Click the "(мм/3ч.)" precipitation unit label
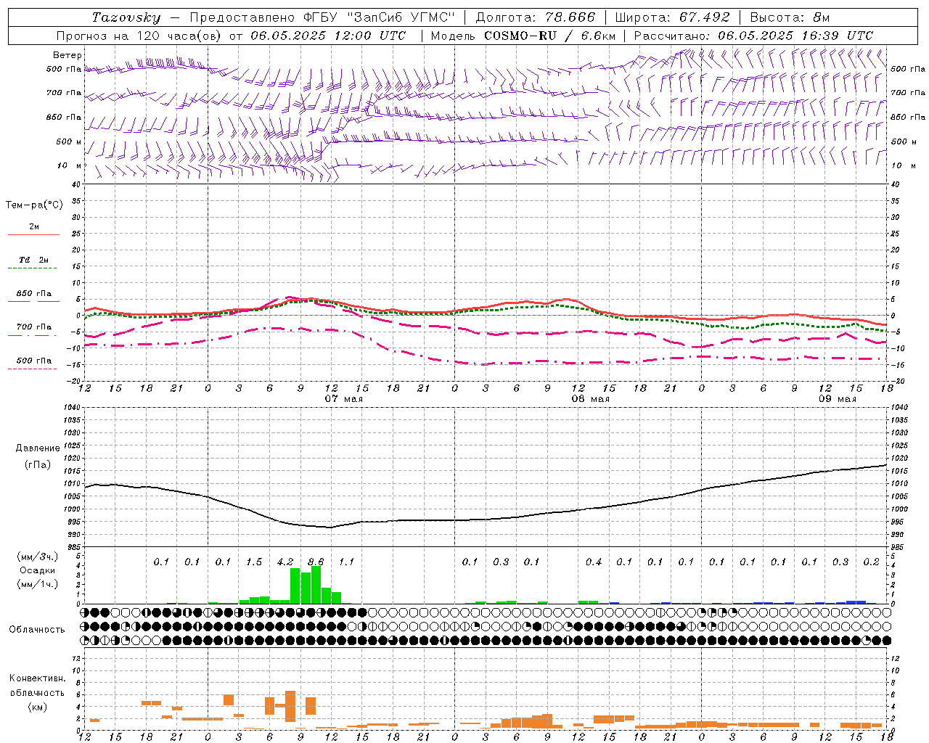Image resolution: width=929 pixels, height=743 pixels. pos(37,557)
